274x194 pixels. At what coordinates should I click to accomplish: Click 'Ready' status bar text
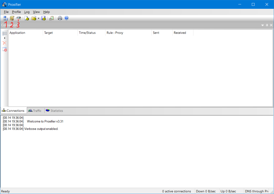coord(5,191)
